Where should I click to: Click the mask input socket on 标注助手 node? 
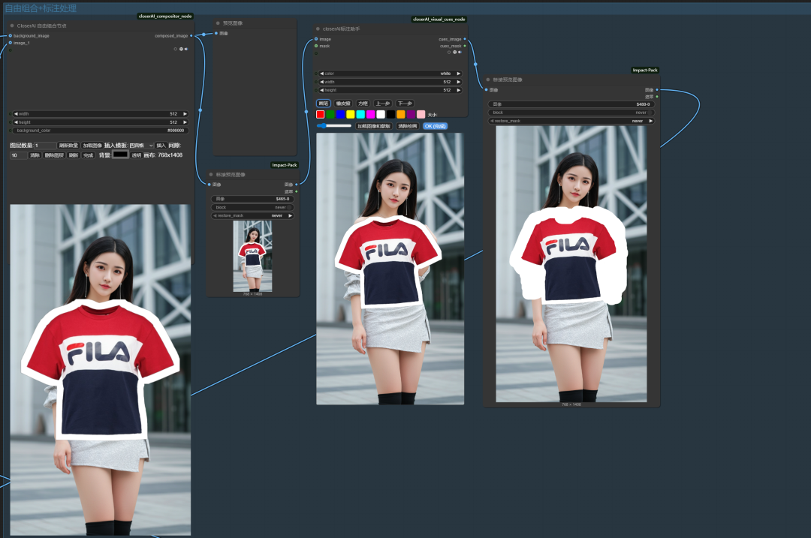[316, 46]
